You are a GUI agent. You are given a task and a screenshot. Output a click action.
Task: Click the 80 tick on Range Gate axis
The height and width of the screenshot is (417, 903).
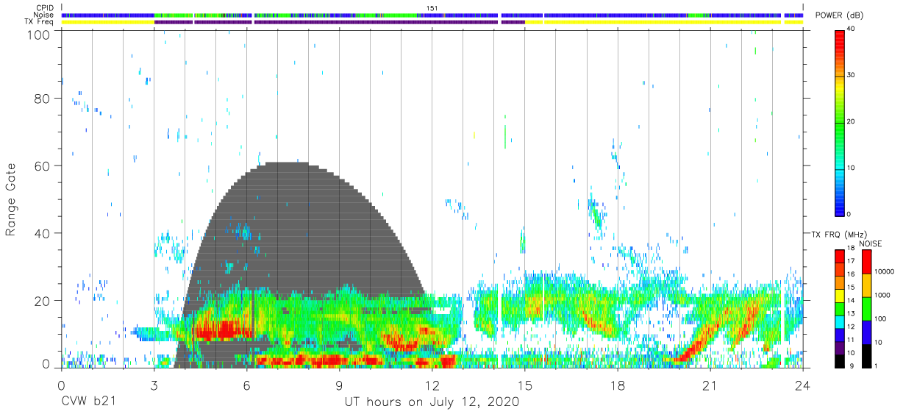pos(42,99)
